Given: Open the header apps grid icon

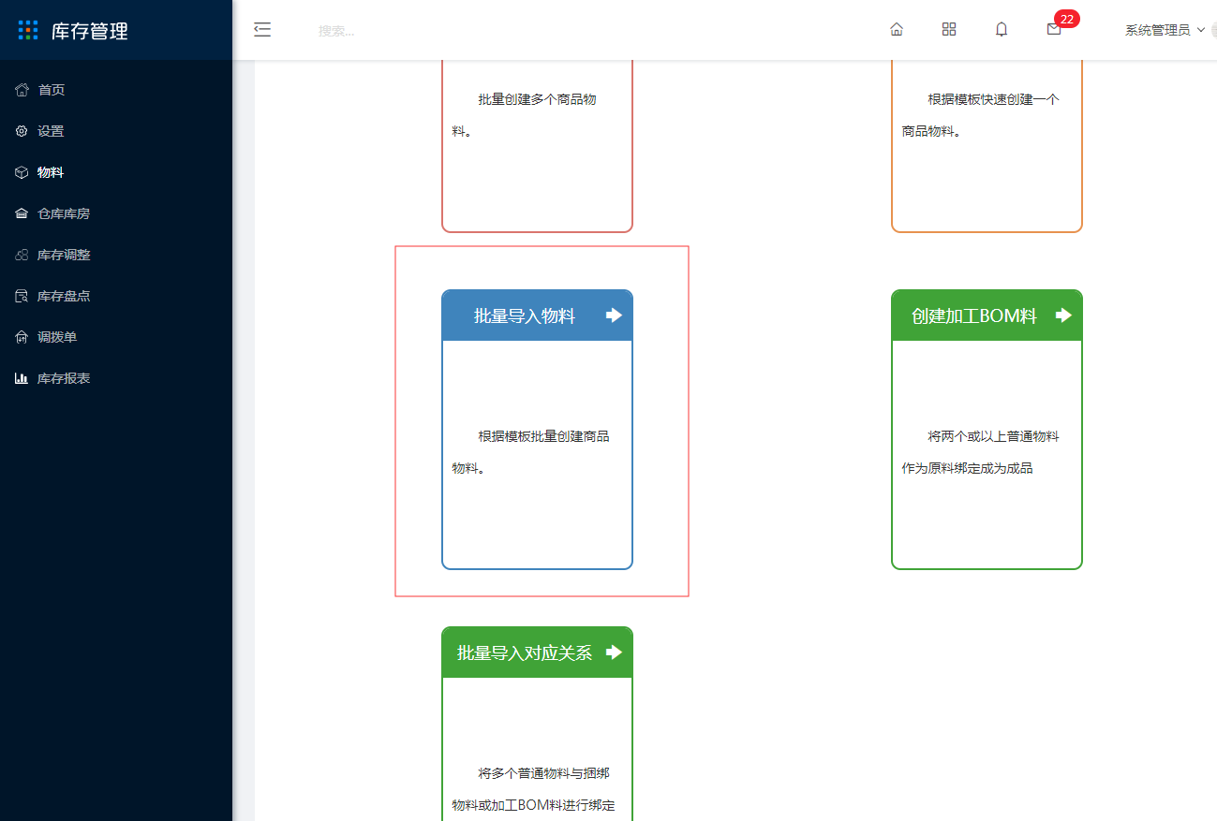Looking at the screenshot, I should pyautogui.click(x=949, y=30).
